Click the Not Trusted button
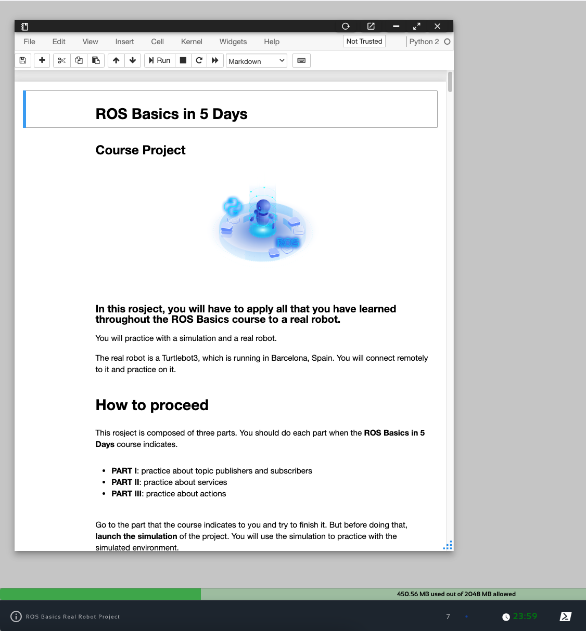This screenshot has height=631, width=586. pos(364,42)
